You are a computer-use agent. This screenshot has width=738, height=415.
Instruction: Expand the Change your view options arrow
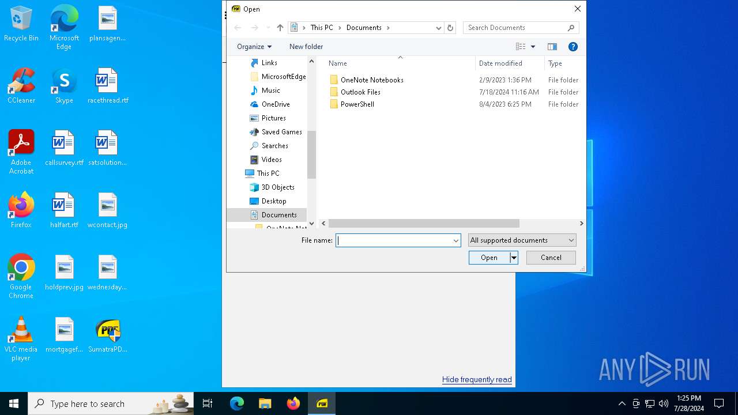pos(533,47)
